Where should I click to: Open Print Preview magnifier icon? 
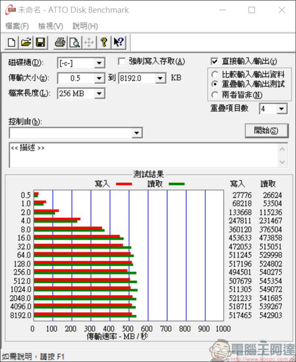[x=75, y=43]
